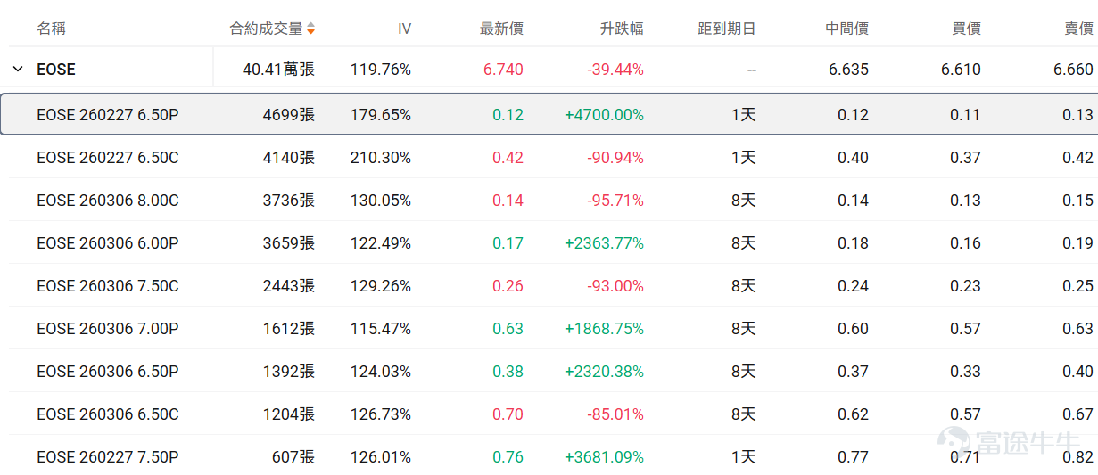The image size is (1098, 475).
Task: Select option EOSE 260306 7.50C
Action: pyautogui.click(x=108, y=286)
